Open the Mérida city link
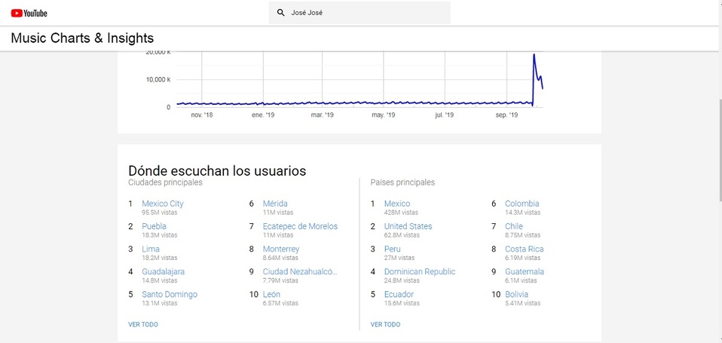Image resolution: width=722 pixels, height=343 pixels. coord(274,204)
